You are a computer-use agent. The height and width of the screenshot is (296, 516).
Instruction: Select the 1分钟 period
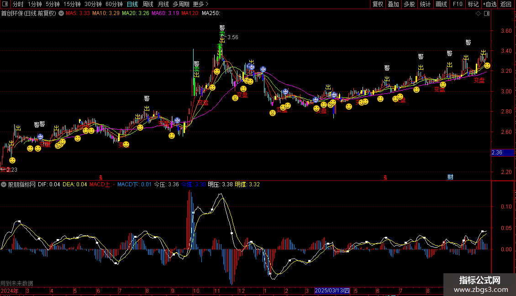click(x=35, y=4)
